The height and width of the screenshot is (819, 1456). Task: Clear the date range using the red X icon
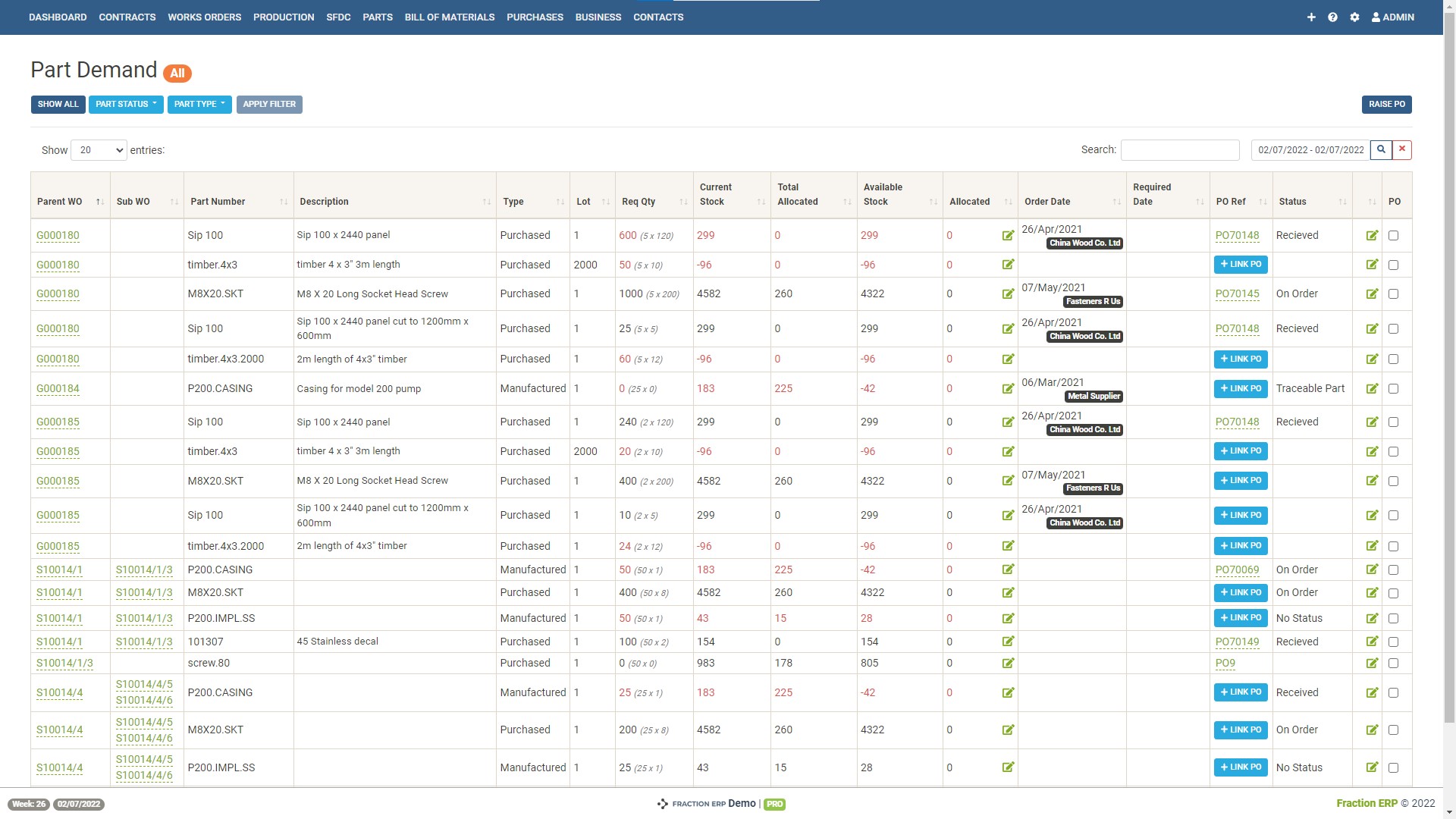(1401, 149)
